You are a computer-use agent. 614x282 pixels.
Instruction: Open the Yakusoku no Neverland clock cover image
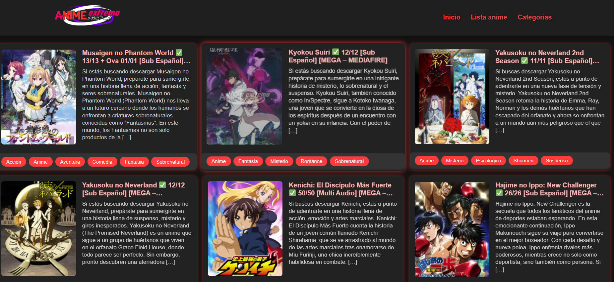[38, 228]
